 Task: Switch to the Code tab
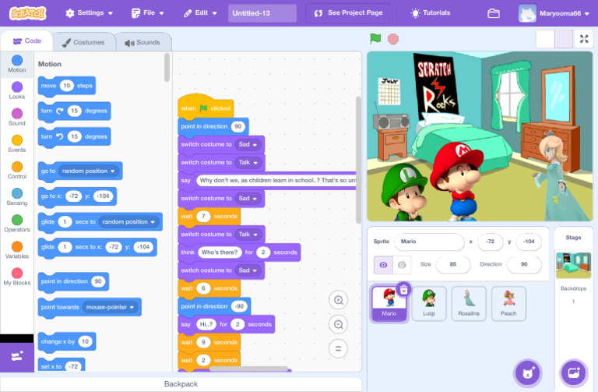point(26,41)
